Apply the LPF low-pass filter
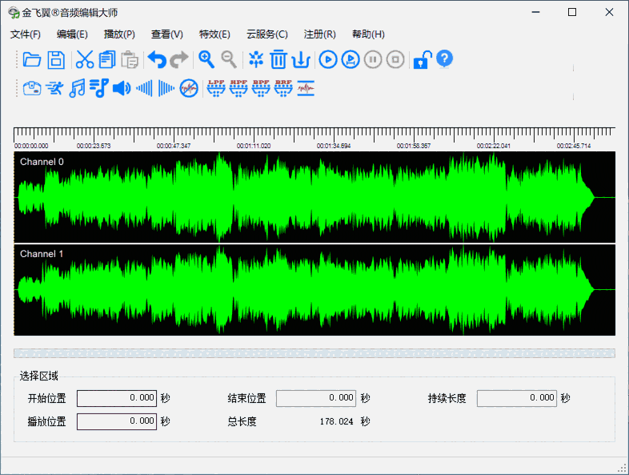Screen dimensions: 629x475 [216, 88]
